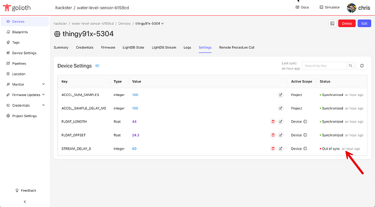The image size is (375, 207).
Task: Show info for FLOAT_LENGTH Device scope
Action: [305, 121]
